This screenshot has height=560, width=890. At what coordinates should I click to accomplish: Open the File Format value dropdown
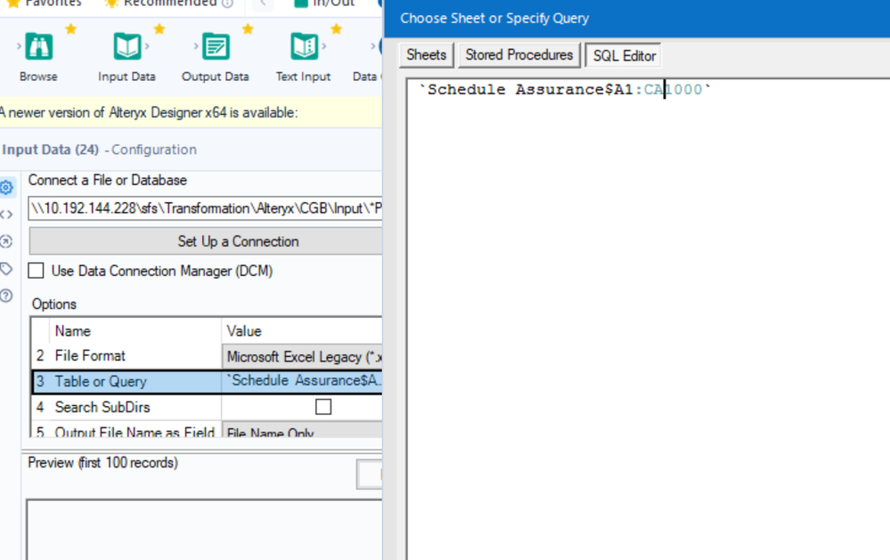click(x=302, y=357)
